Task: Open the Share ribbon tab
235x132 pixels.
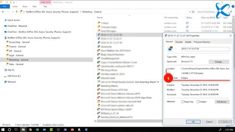Action: coord(25,7)
